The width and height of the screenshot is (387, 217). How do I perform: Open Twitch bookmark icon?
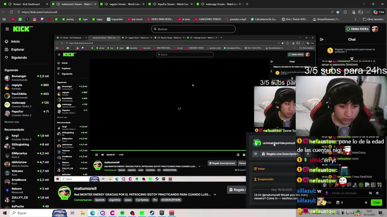click(x=42, y=19)
